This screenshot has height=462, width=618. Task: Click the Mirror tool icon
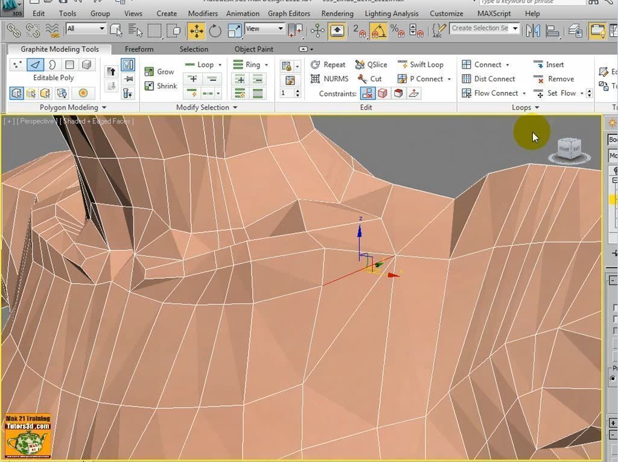pyautogui.click(x=533, y=30)
